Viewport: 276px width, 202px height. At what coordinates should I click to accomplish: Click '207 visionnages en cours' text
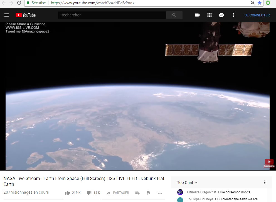coord(26,192)
